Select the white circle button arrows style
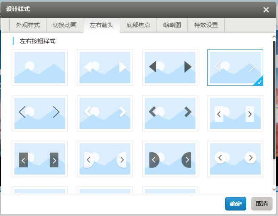This screenshot has width=278, height=216. coord(235,159)
